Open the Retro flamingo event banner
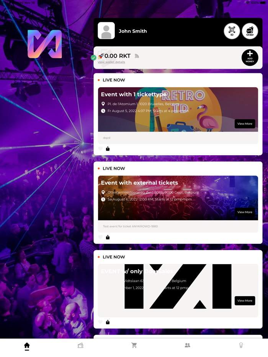This screenshot has height=357, width=268. point(178,110)
